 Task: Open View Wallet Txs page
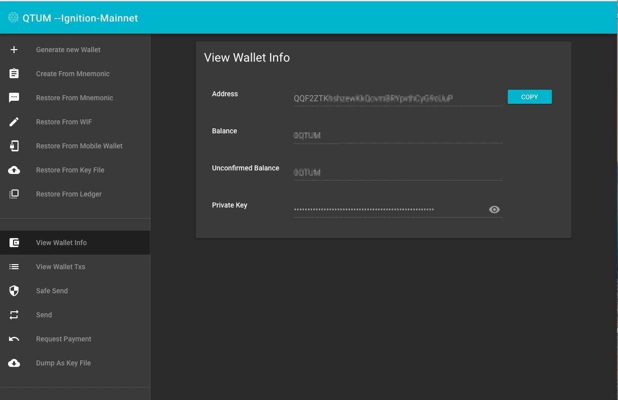pyautogui.click(x=75, y=267)
